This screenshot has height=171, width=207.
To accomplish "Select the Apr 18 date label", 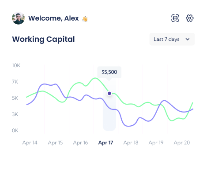I will tap(131, 142).
